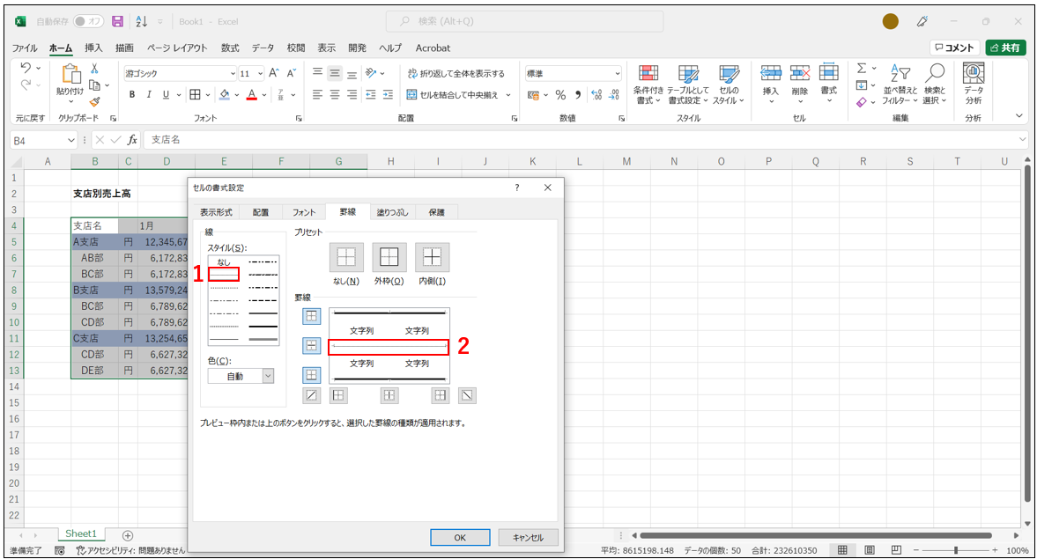Click the diagonal-down border button in dialog
Screen dimensions: 1037x559
pos(467,395)
